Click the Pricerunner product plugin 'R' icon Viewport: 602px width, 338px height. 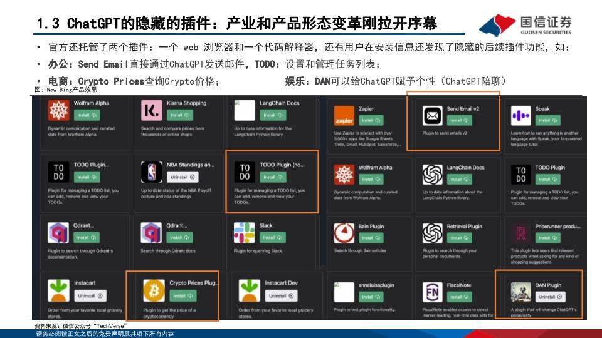point(521,233)
